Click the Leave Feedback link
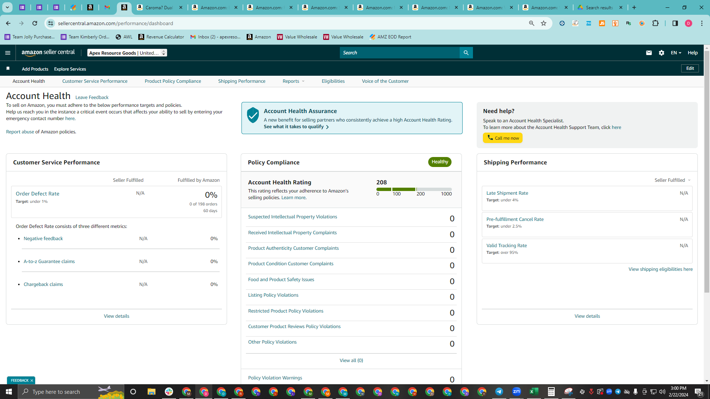Image resolution: width=710 pixels, height=399 pixels. click(92, 98)
